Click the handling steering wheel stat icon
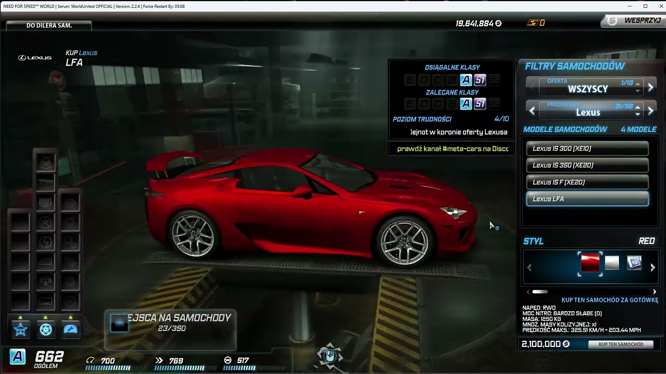The height and width of the screenshot is (374, 666). pyautogui.click(x=227, y=360)
